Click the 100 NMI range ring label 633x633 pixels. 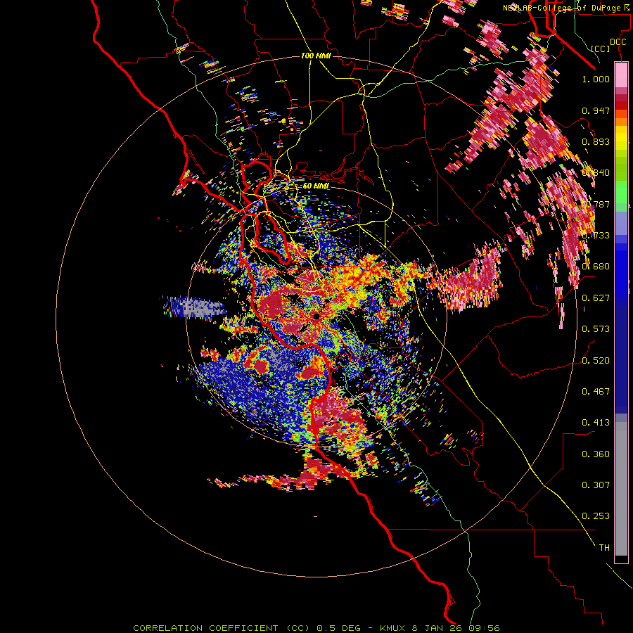[316, 56]
